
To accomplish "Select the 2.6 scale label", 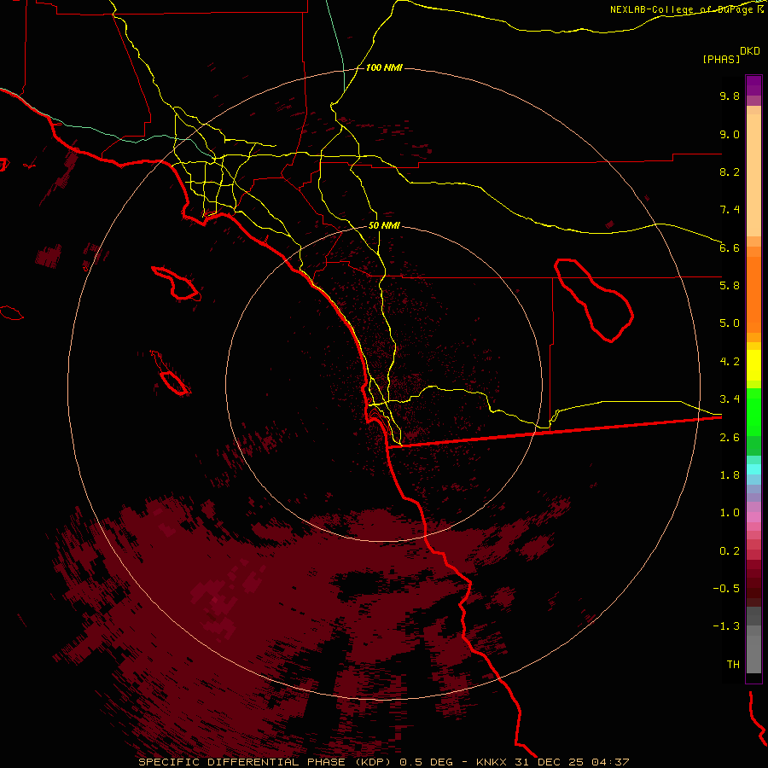I will 730,438.
